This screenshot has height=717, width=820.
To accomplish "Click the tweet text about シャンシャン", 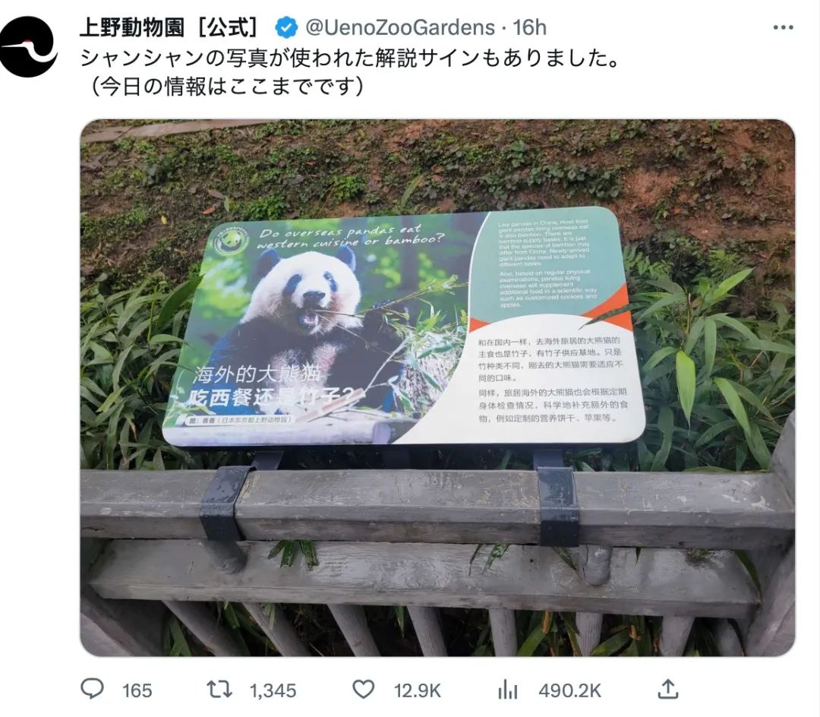I will coord(349,58).
